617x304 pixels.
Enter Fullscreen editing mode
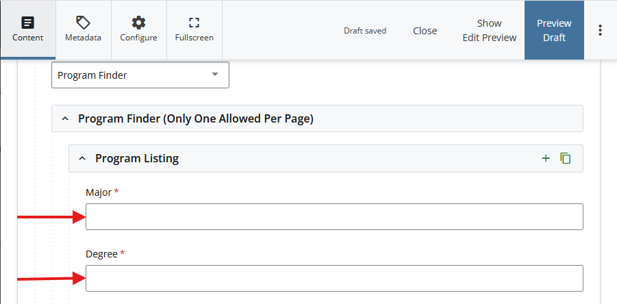194,29
